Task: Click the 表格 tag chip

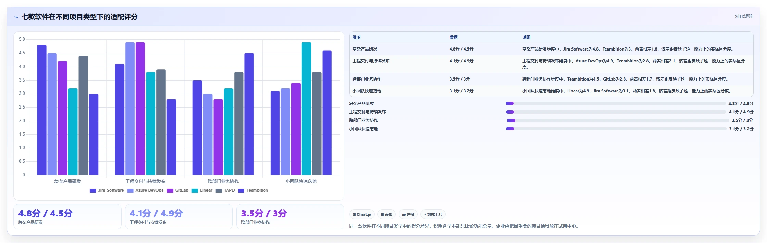Action: tap(387, 214)
